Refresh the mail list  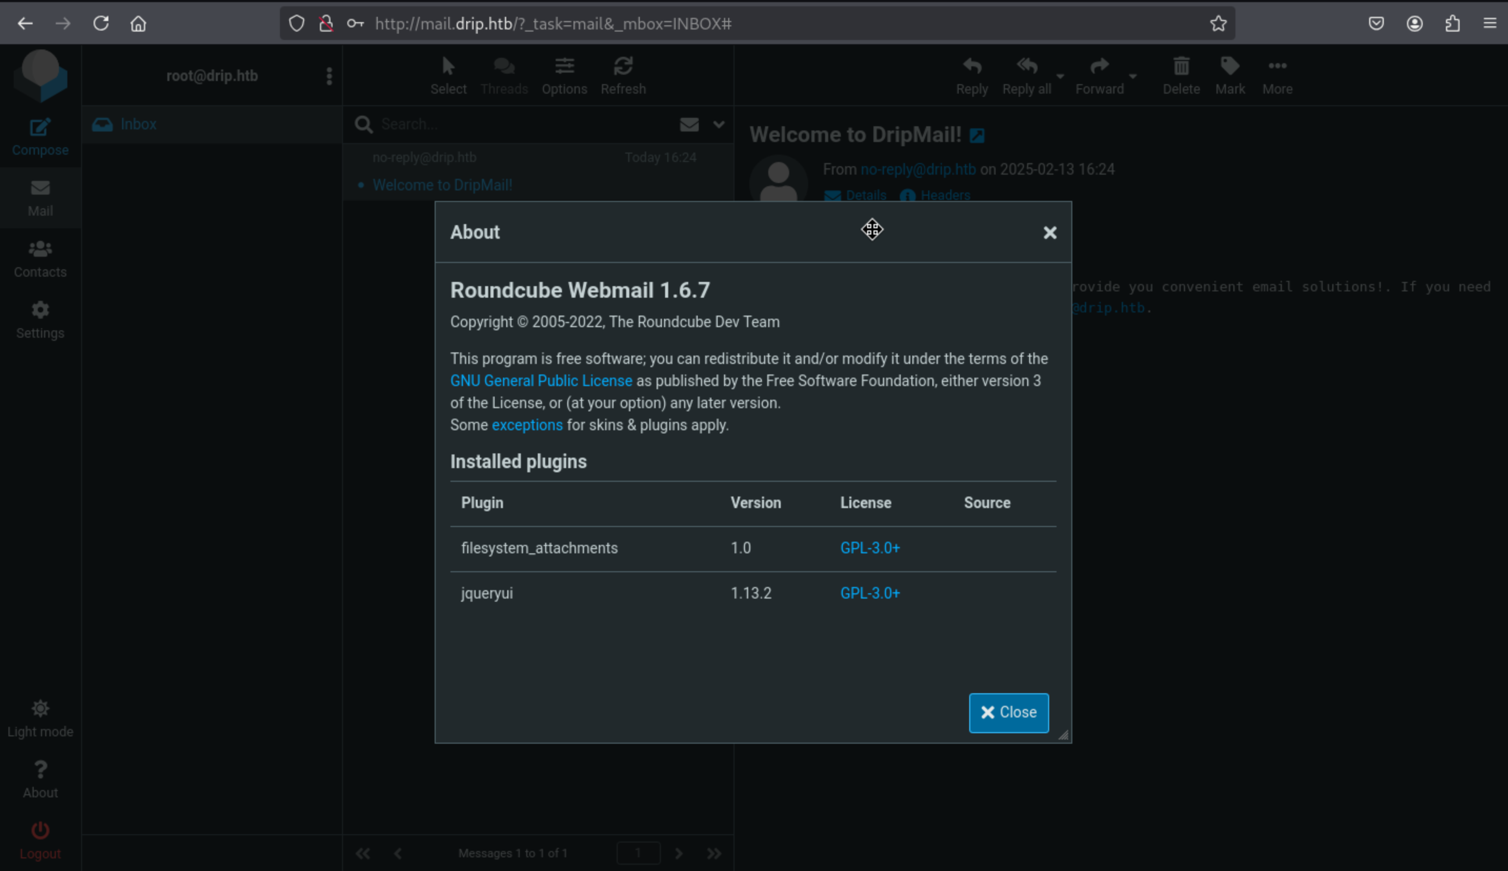[x=623, y=66]
